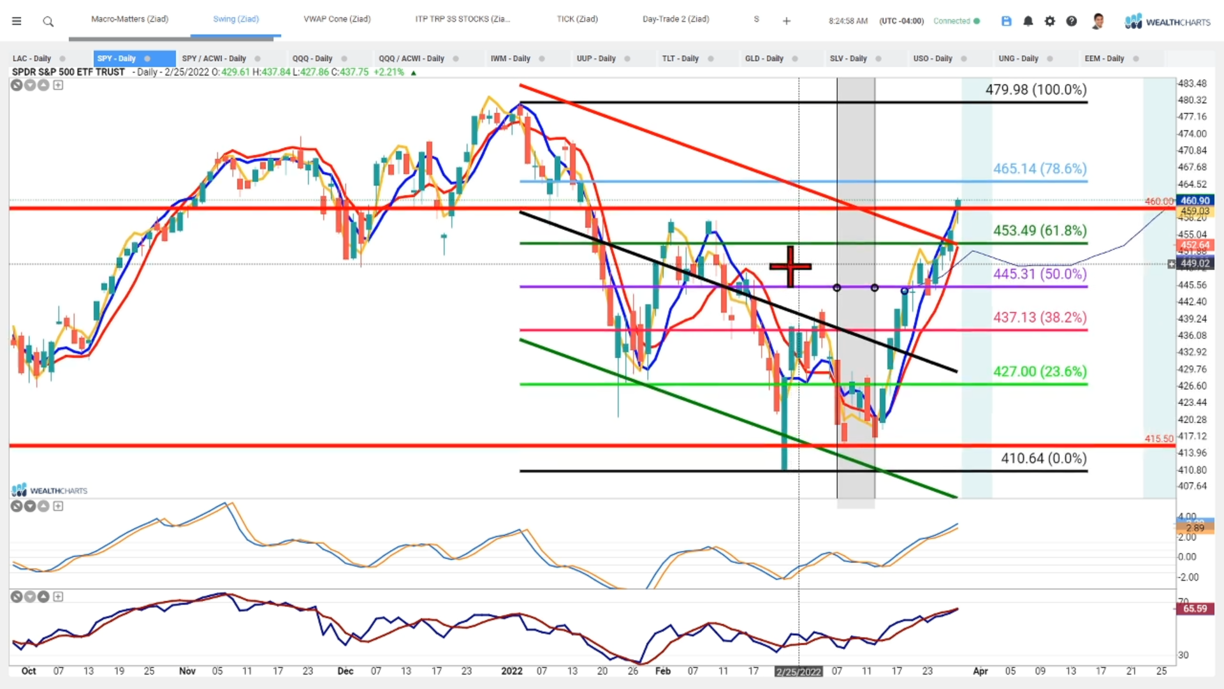Viewport: 1224px width, 689px height.
Task: Click the red cross drawing on chart
Action: (x=790, y=266)
